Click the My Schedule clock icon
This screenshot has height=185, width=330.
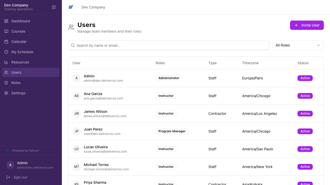click(6, 52)
